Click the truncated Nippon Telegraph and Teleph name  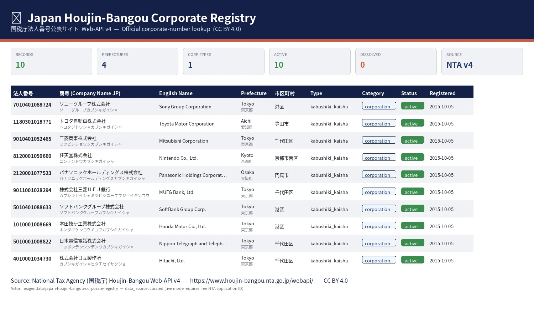[193, 244]
